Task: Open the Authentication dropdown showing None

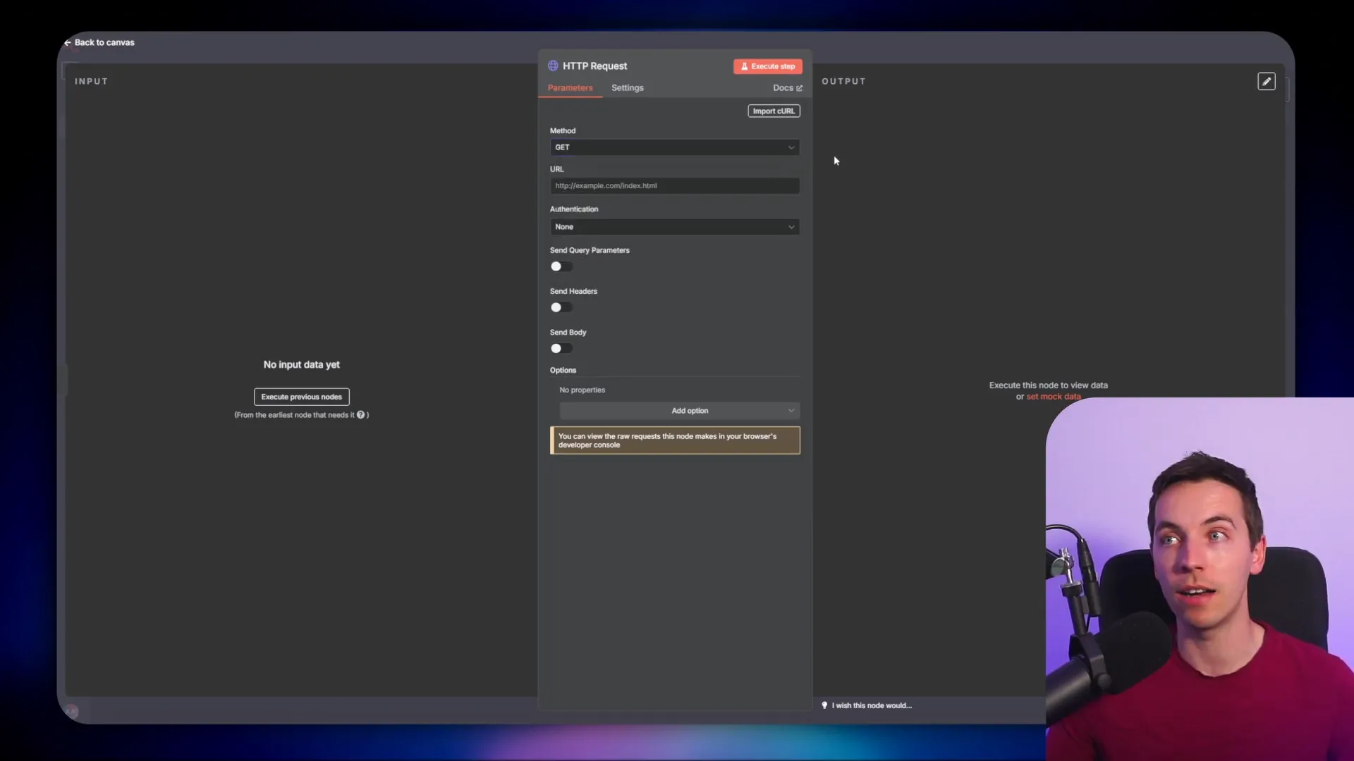Action: [x=675, y=227]
